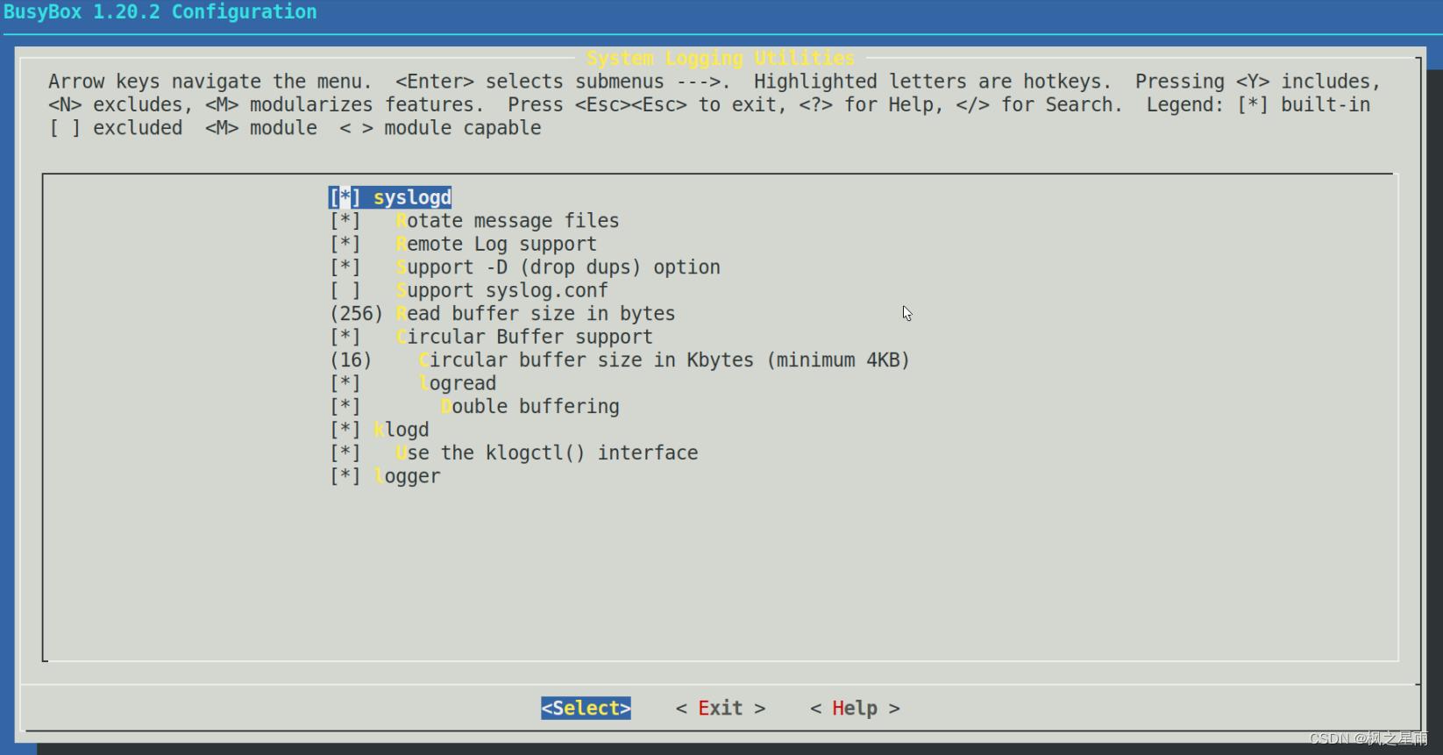Toggle Remote Log support option
The width and height of the screenshot is (1443, 755).
coord(345,245)
